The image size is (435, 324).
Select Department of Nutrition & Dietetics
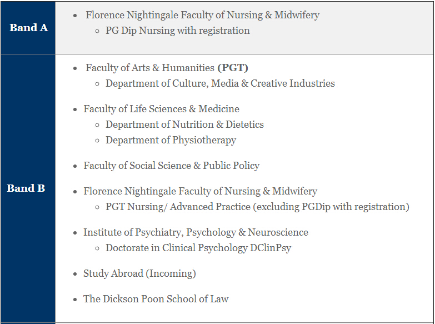(x=184, y=124)
